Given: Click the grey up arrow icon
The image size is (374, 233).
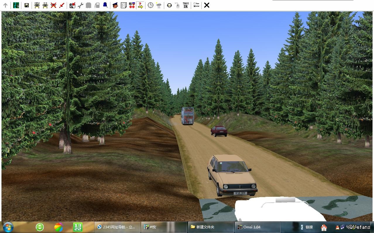Looking at the screenshot, I should [5, 5].
